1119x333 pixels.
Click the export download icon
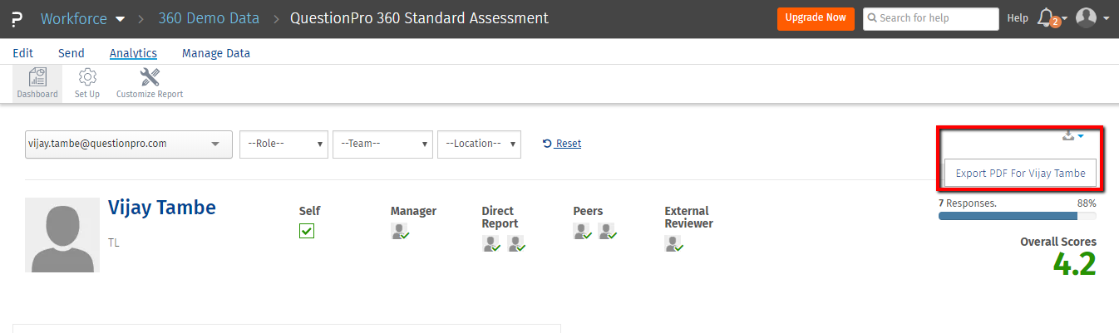coord(1069,136)
